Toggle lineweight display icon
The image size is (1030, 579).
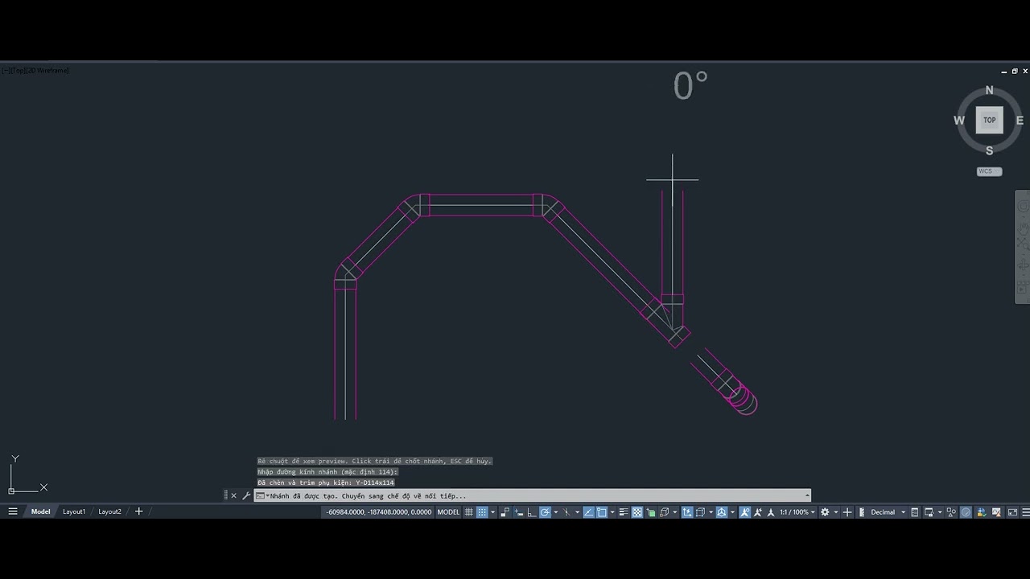(x=624, y=511)
